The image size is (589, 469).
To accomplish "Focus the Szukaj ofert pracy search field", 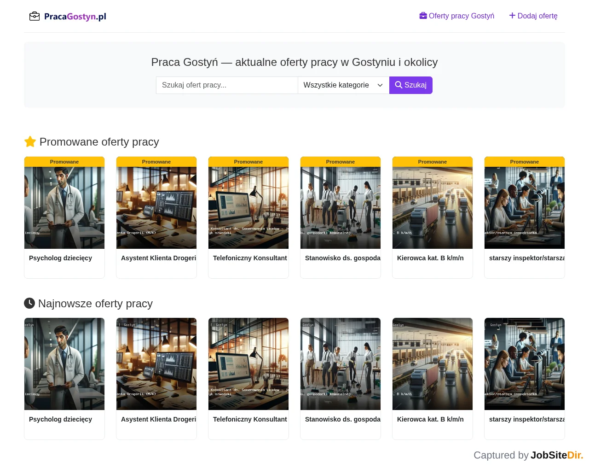I will [x=227, y=85].
